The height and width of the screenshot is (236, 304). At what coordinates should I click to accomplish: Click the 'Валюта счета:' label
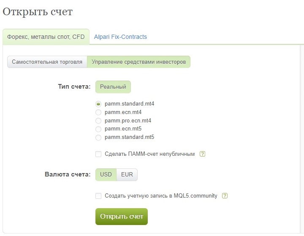pos(68,174)
